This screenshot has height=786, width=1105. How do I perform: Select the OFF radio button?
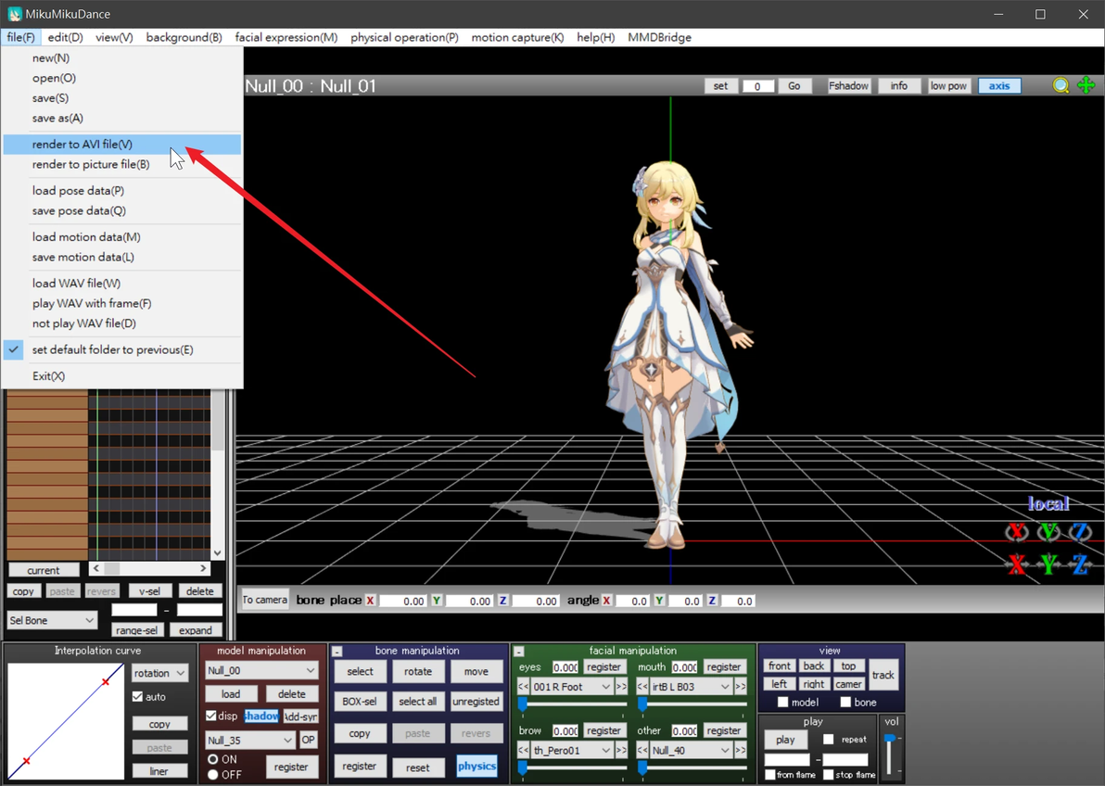[213, 775]
